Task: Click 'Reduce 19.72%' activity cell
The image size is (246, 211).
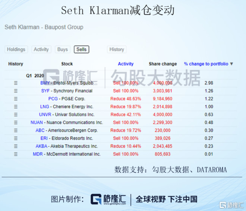Action: 126,130
